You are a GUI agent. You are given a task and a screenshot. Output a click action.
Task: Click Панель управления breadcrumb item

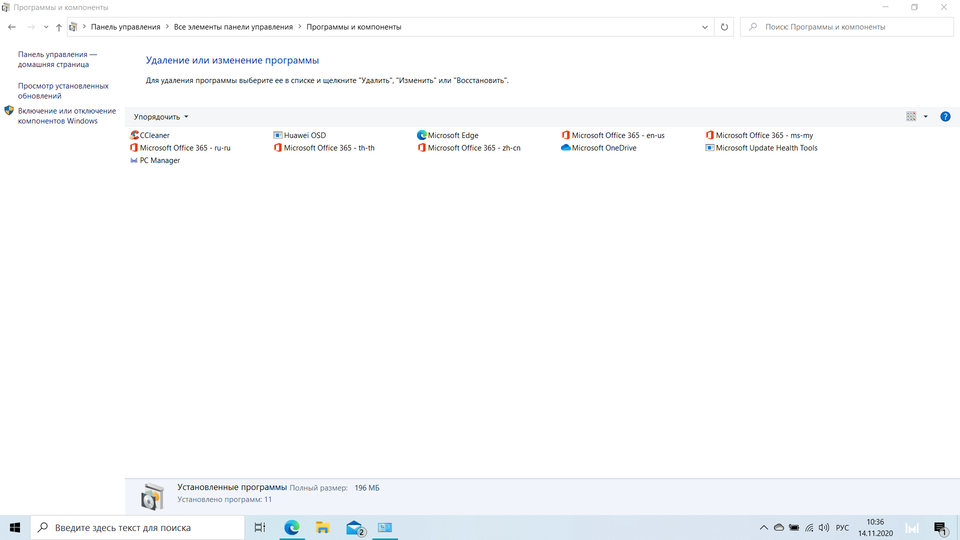pos(126,26)
